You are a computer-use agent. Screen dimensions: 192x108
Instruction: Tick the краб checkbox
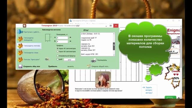pos(57,59)
